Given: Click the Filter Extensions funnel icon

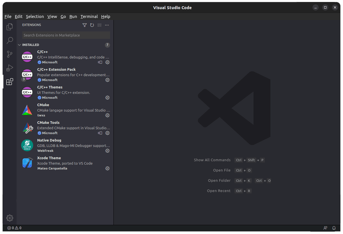Looking at the screenshot, I should (x=85, y=25).
